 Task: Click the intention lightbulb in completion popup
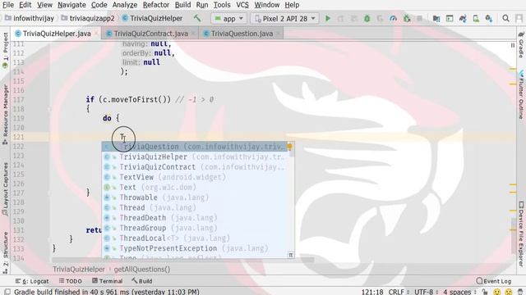tap(289, 147)
